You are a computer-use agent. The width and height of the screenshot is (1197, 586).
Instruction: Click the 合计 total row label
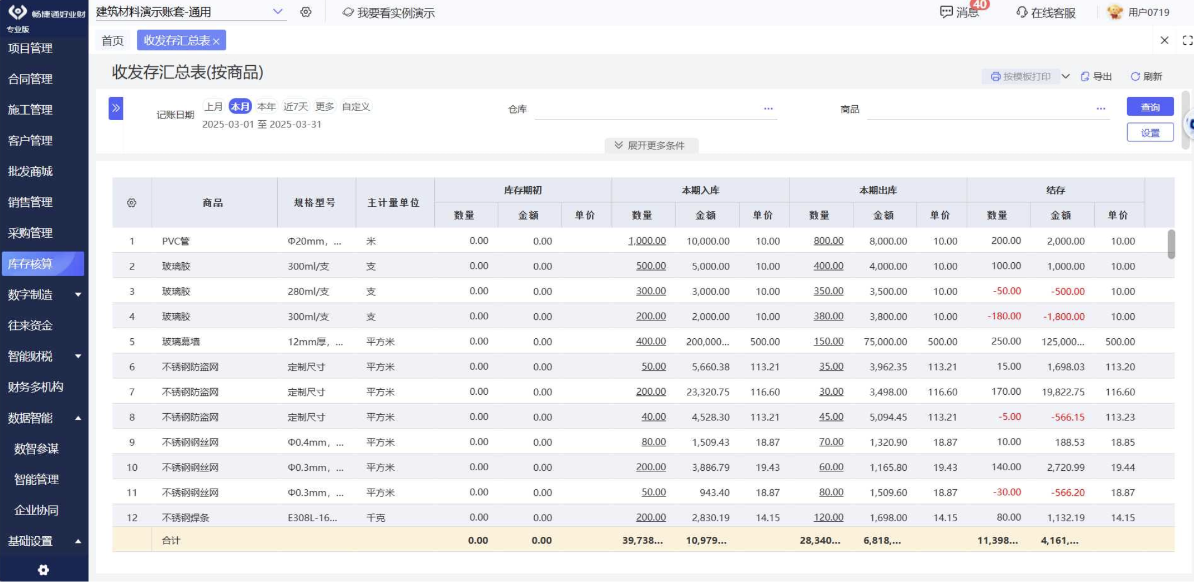click(171, 541)
